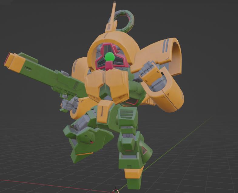Image resolution: width=238 pixels, height=193 pixels.
Task: Click the red X axis line
Action: (x=53, y=185)
